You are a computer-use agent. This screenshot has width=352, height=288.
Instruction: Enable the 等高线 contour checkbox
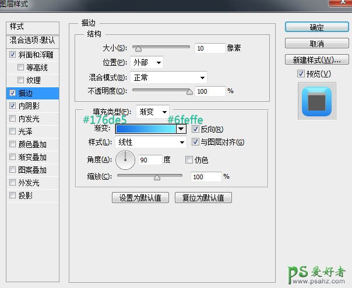click(x=21, y=67)
